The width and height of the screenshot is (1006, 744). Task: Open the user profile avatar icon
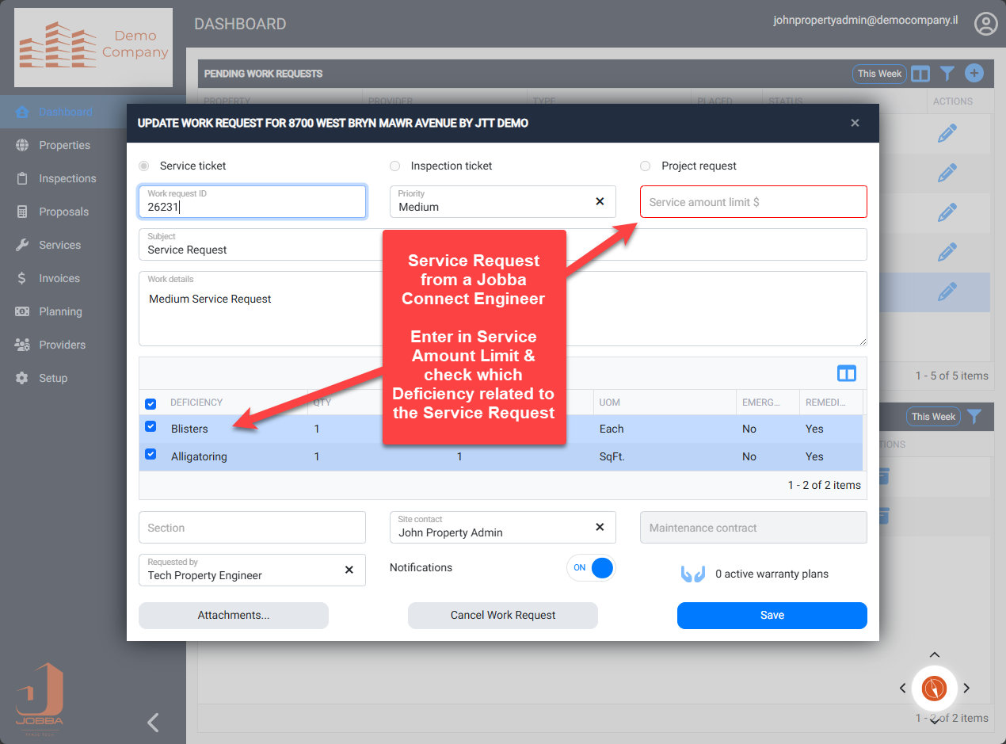pyautogui.click(x=985, y=24)
